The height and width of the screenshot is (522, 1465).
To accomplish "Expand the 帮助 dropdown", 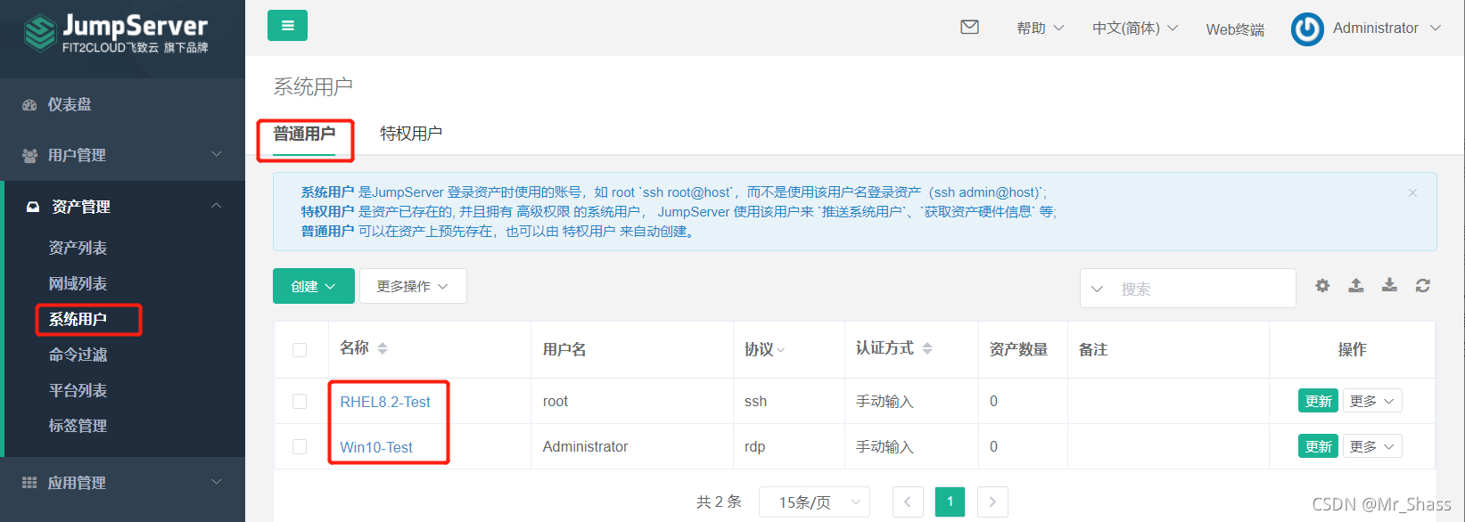I will [x=1040, y=29].
